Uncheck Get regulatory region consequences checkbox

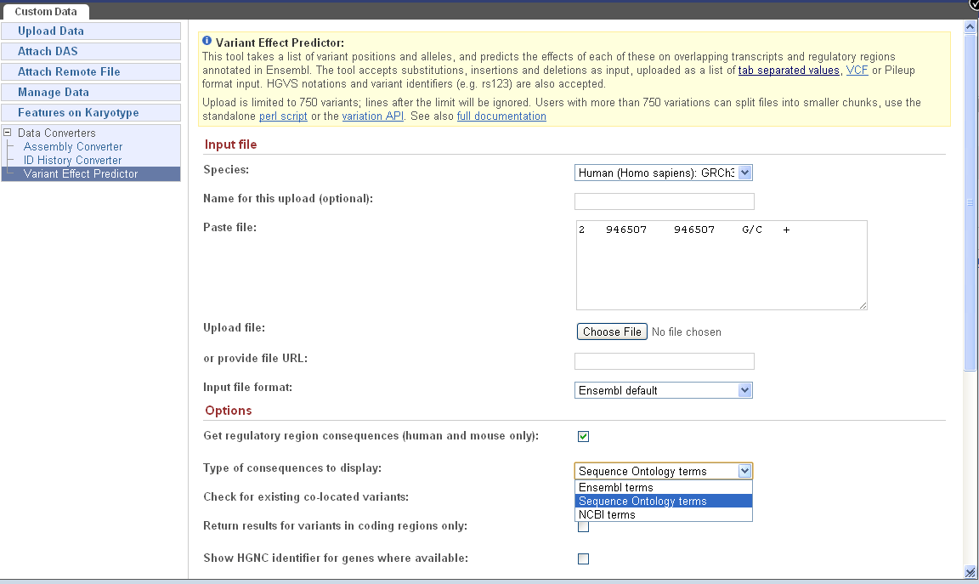tap(583, 437)
